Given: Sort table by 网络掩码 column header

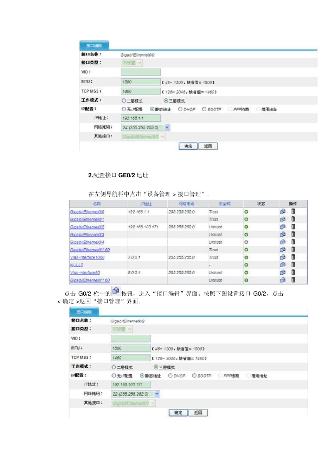Looking at the screenshot, I should coord(186,204).
